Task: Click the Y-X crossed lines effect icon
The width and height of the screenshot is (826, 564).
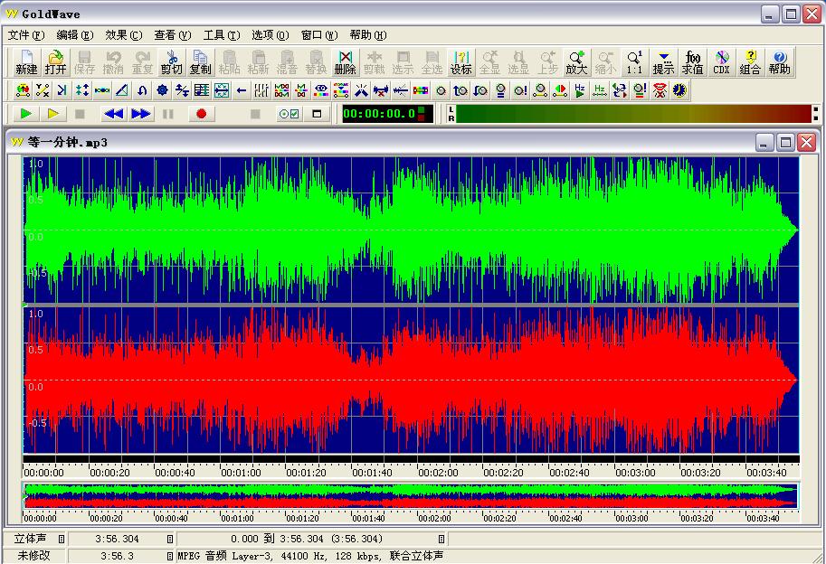Action: point(43,90)
